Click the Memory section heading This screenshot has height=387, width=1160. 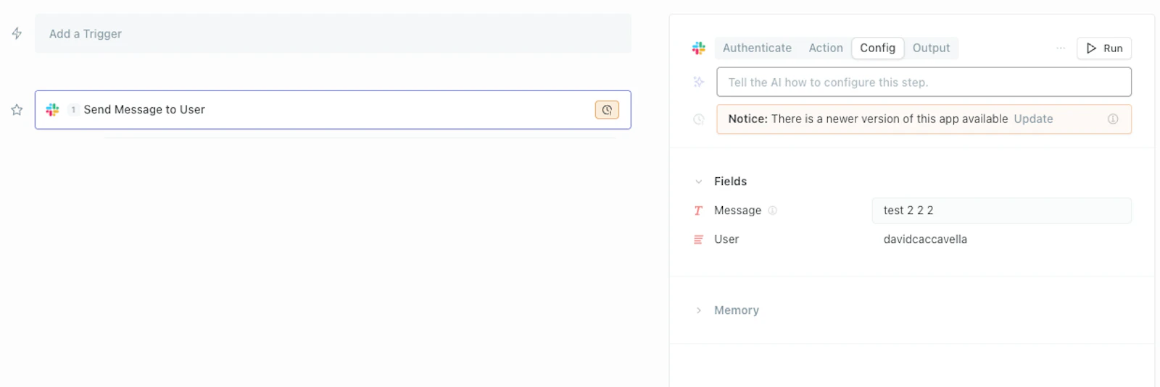[737, 310]
